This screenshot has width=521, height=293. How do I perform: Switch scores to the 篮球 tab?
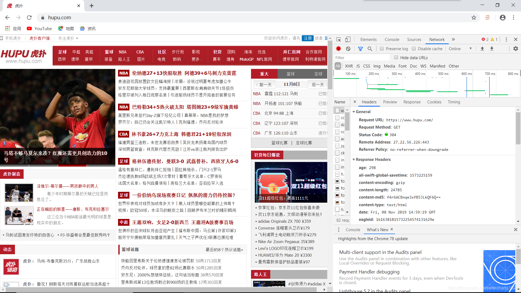click(x=290, y=74)
